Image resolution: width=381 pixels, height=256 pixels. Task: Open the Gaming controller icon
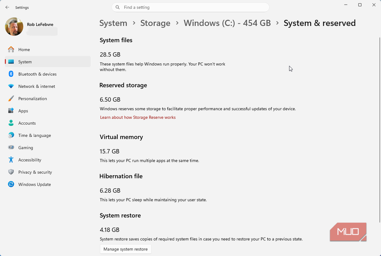(11, 147)
